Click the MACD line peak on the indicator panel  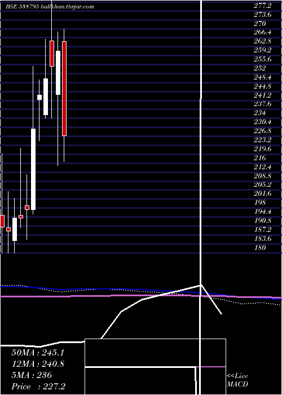pyautogui.click(x=201, y=285)
